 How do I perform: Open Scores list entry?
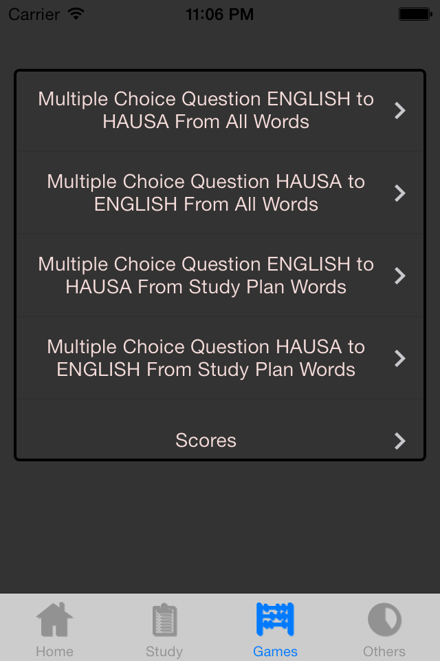(206, 441)
